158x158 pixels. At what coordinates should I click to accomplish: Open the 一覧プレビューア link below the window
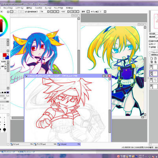coord(8,152)
